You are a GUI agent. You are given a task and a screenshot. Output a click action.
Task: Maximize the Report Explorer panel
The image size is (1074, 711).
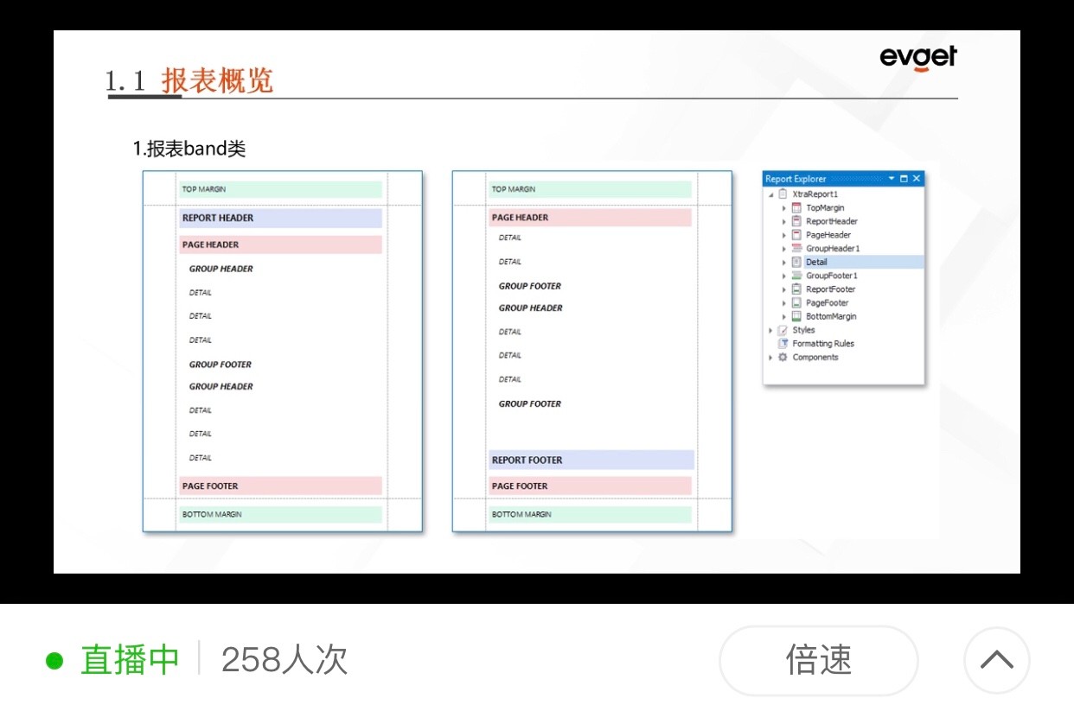pos(904,179)
